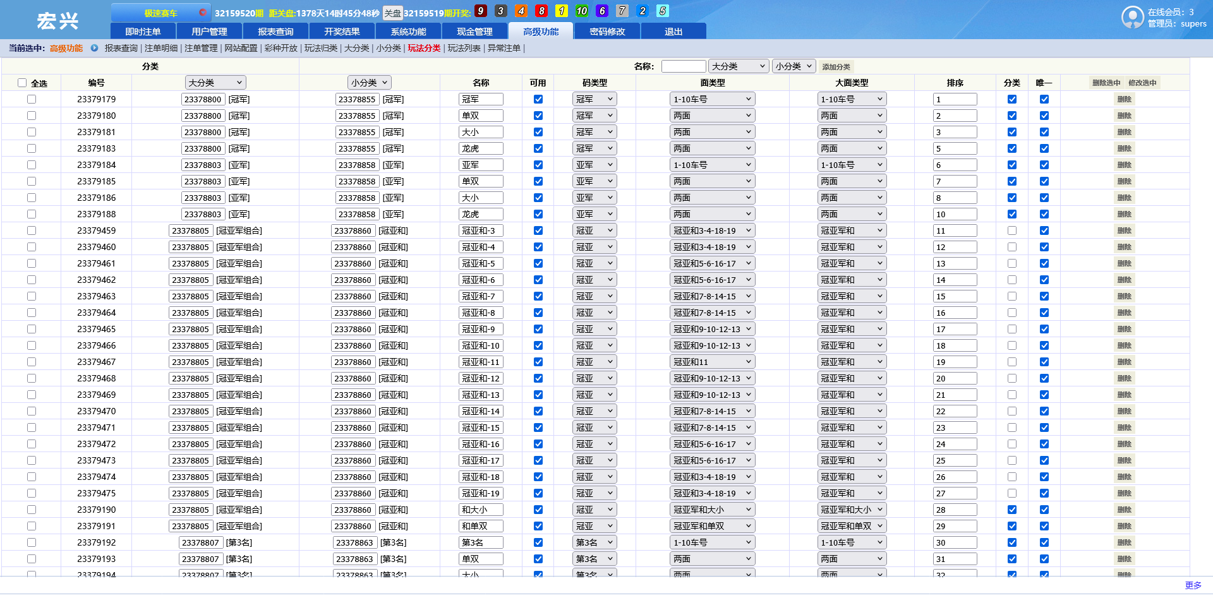Open 大面类型 dropdown for row 23379190 (冠亚军和大小)
The width and height of the screenshot is (1213, 598).
click(852, 510)
